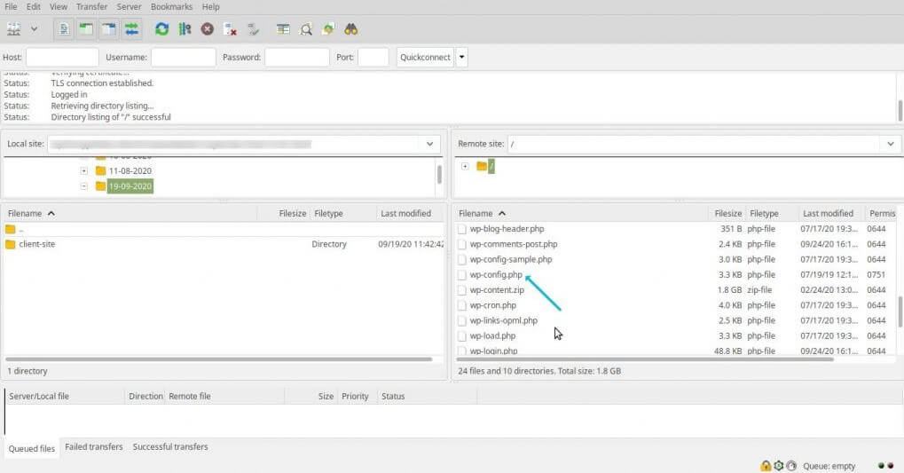Sort local files by Filetype column
The height and width of the screenshot is (473, 904).
click(x=343, y=213)
